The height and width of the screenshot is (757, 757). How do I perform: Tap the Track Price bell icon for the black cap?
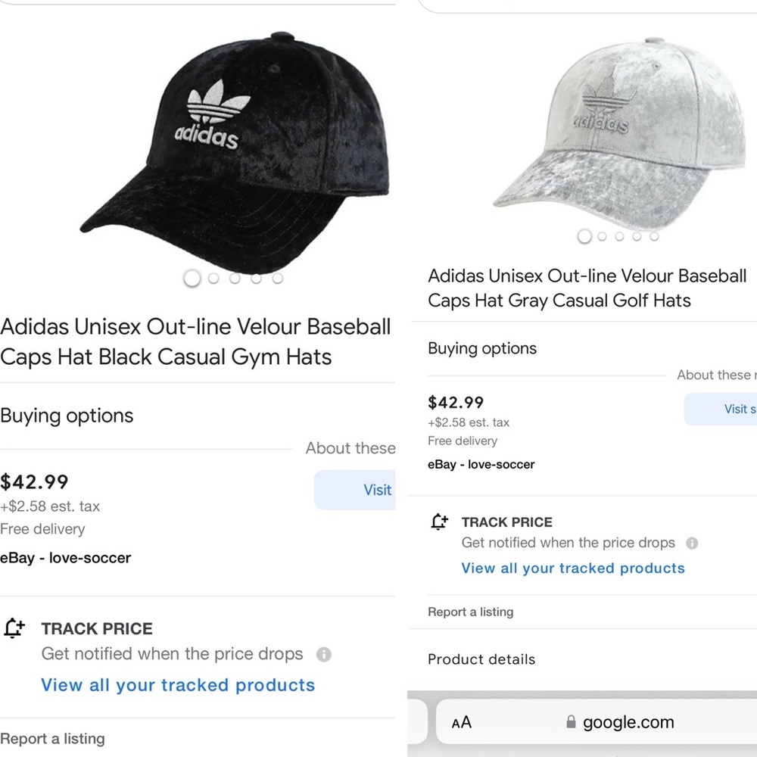tap(14, 628)
